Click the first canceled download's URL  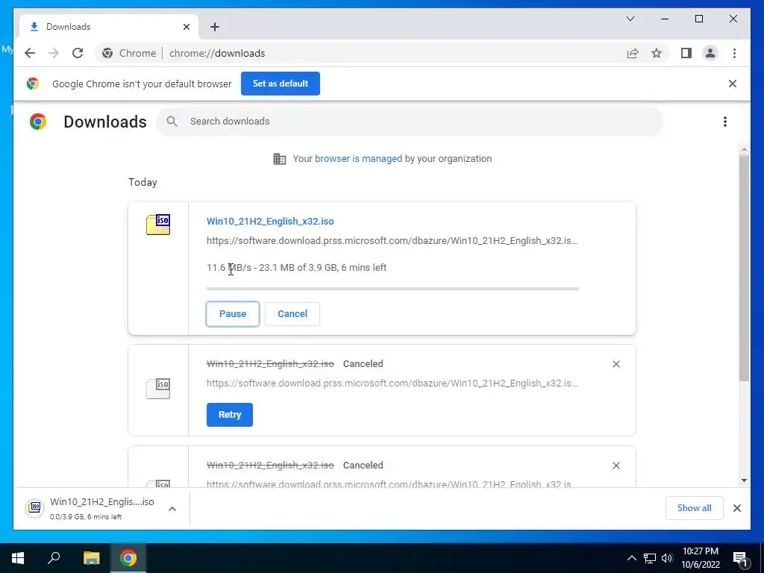(392, 383)
